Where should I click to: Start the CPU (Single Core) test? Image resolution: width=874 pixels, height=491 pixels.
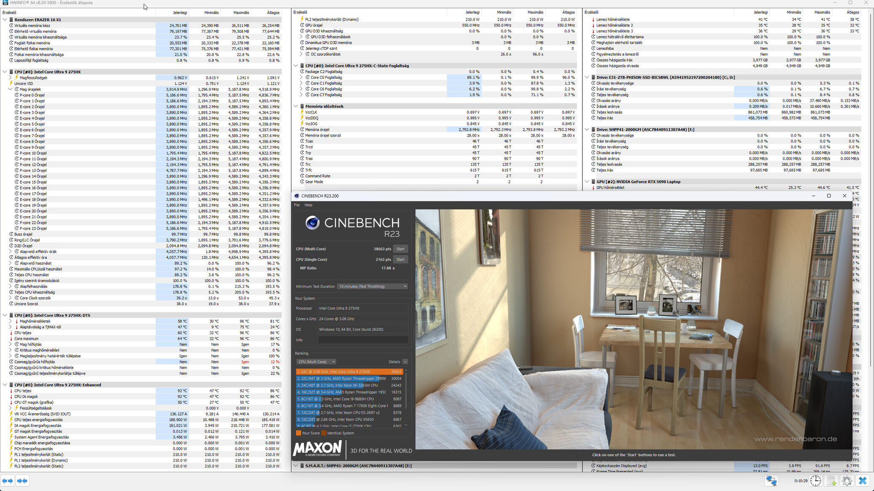(400, 260)
